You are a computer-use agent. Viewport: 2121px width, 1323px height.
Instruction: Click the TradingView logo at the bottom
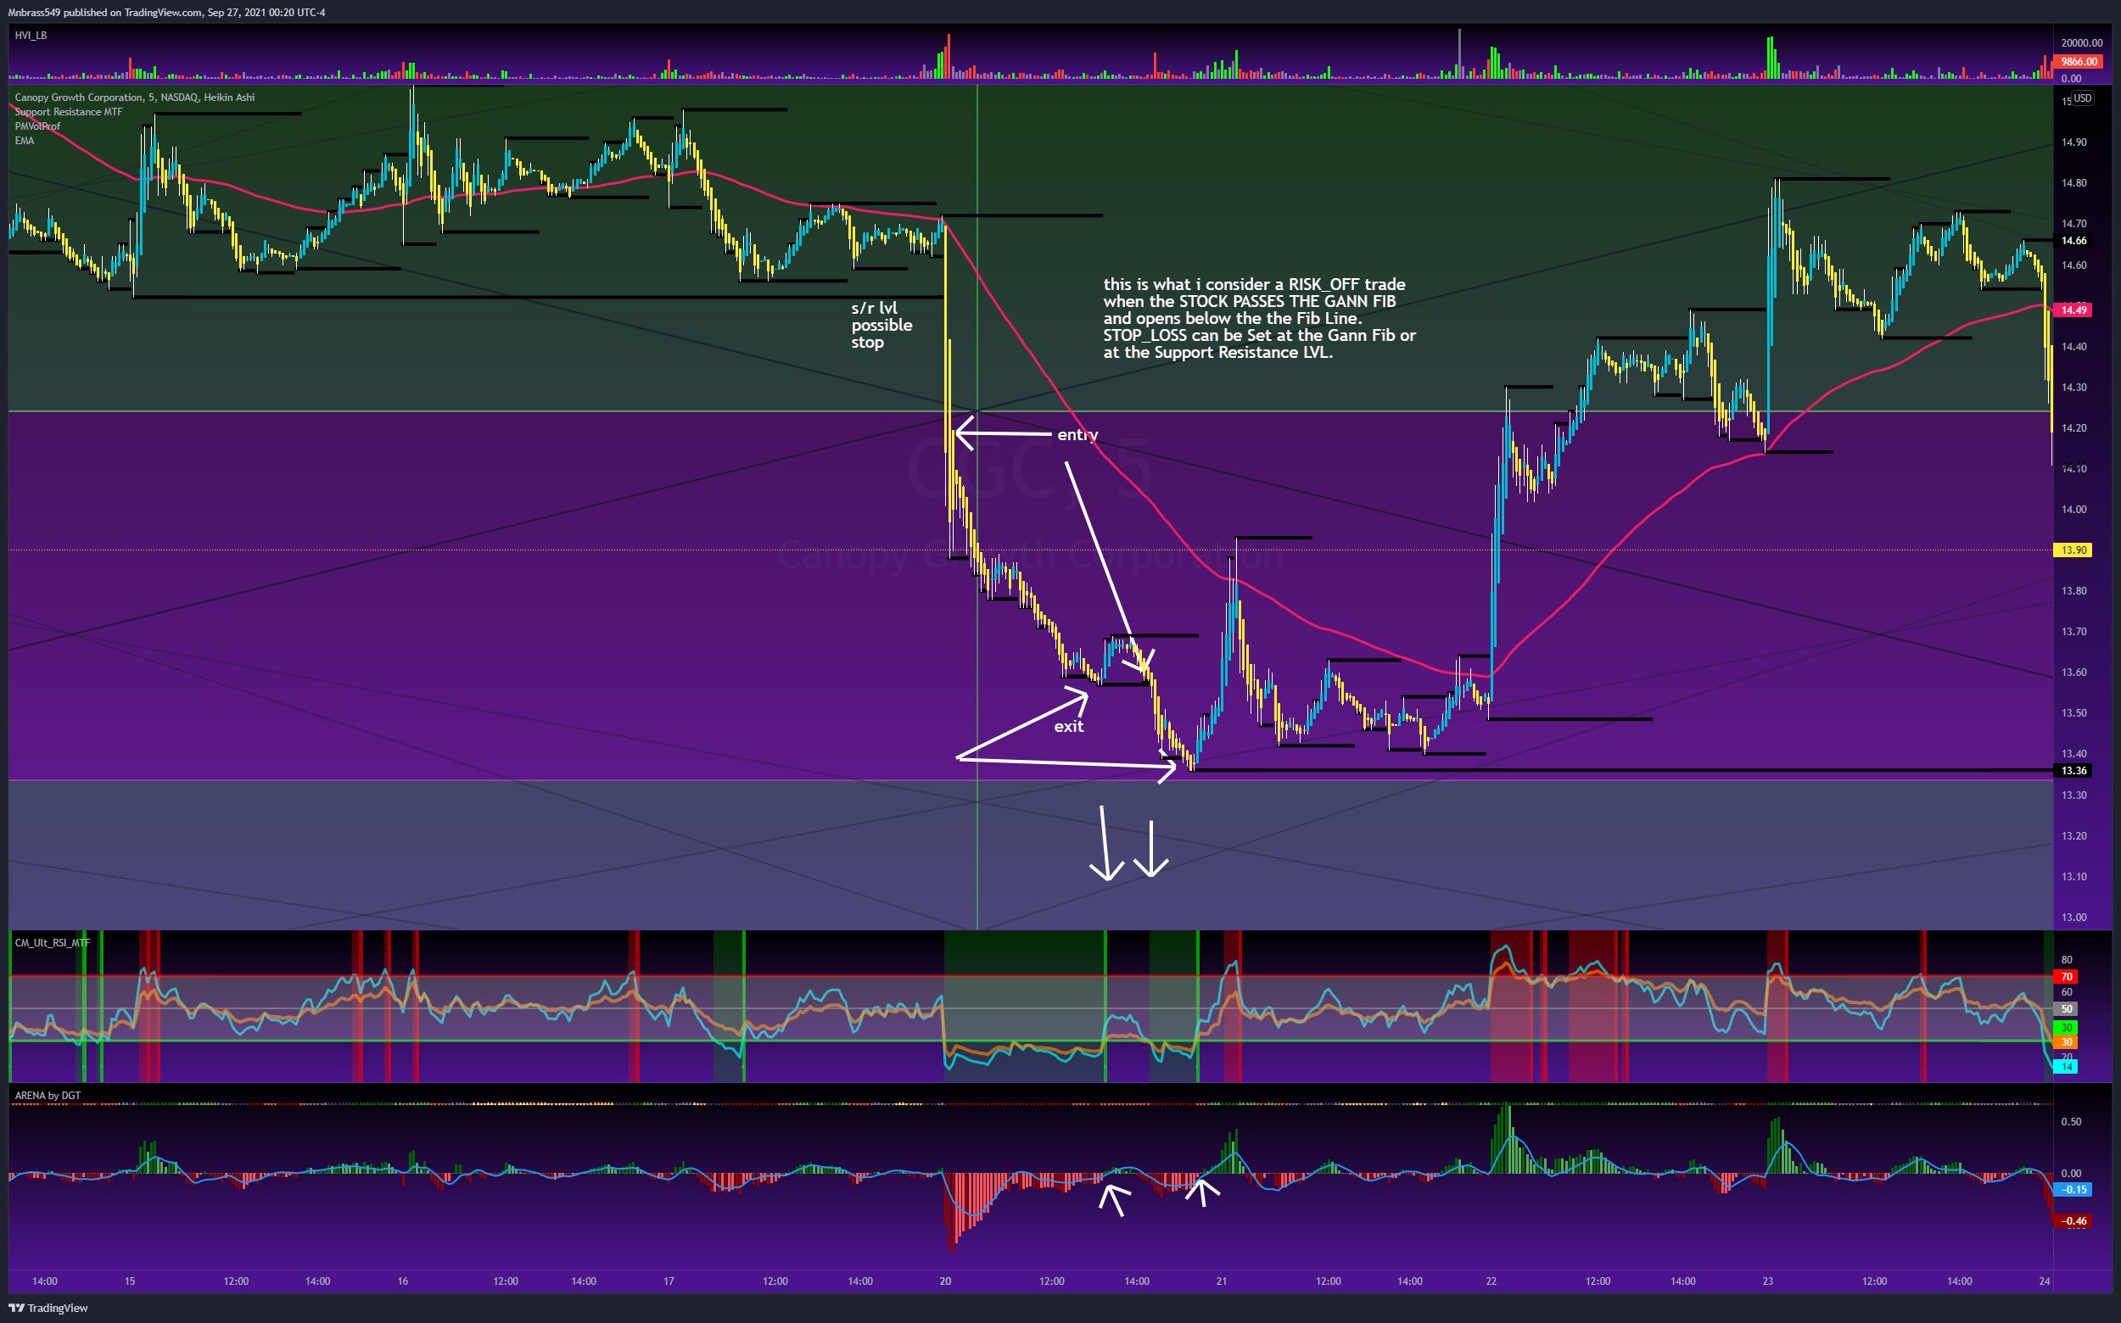pyautogui.click(x=49, y=1308)
